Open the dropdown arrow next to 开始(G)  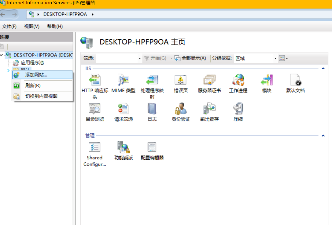pos(171,58)
